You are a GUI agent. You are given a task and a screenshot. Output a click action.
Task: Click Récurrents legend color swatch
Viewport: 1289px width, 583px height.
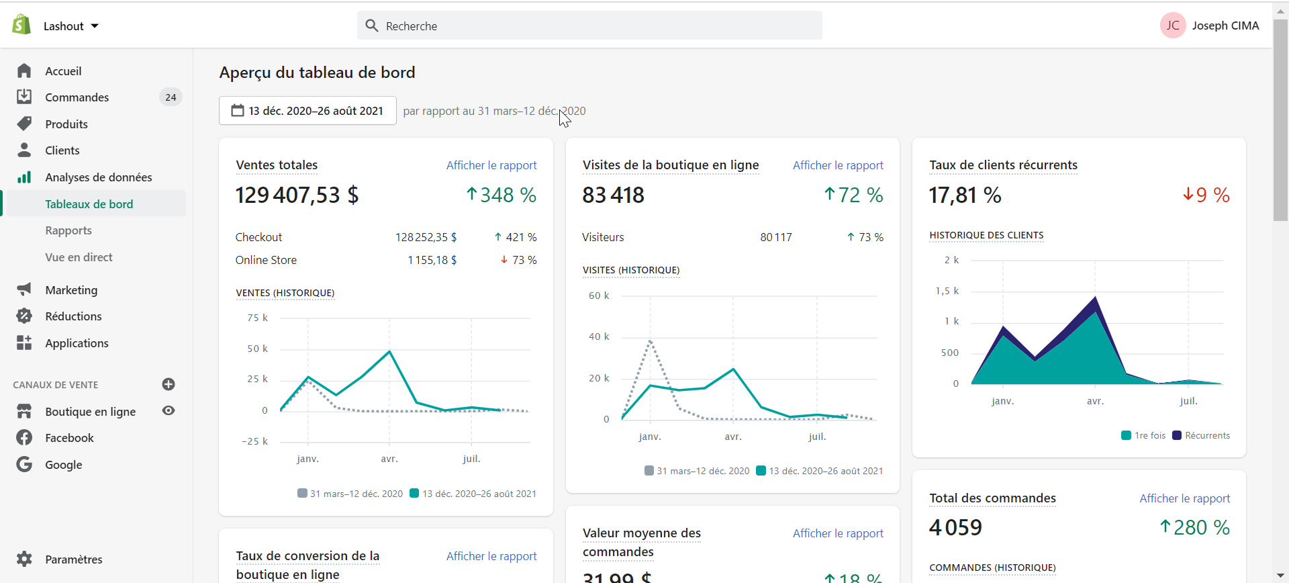(x=1177, y=435)
